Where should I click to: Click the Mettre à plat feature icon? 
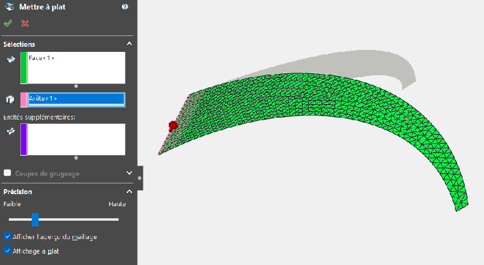click(9, 7)
